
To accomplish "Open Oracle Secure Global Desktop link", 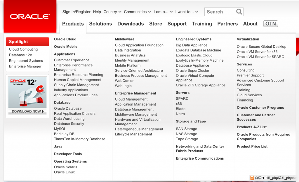I will coord(261,47).
